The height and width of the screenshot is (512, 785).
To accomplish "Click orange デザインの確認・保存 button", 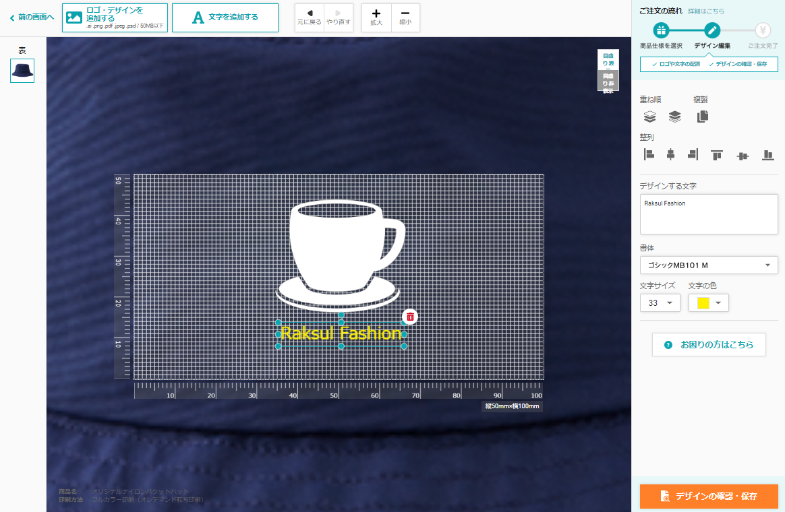I will click(x=709, y=496).
